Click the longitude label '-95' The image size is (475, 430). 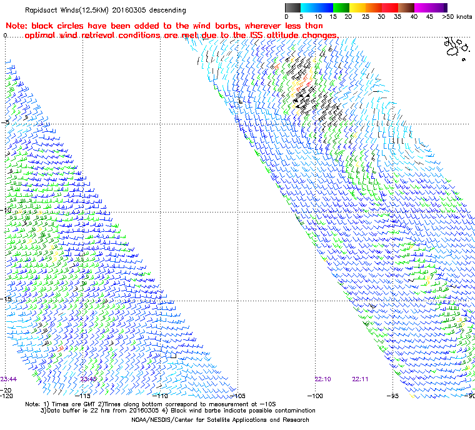point(393,396)
